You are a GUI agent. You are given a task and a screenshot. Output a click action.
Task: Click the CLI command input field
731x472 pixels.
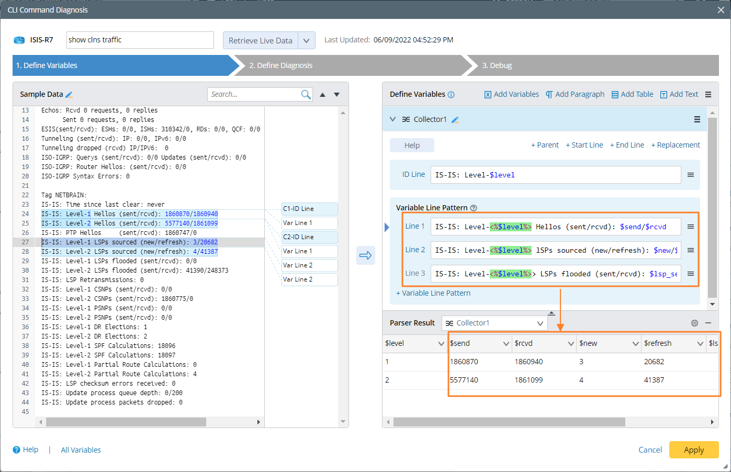click(140, 40)
